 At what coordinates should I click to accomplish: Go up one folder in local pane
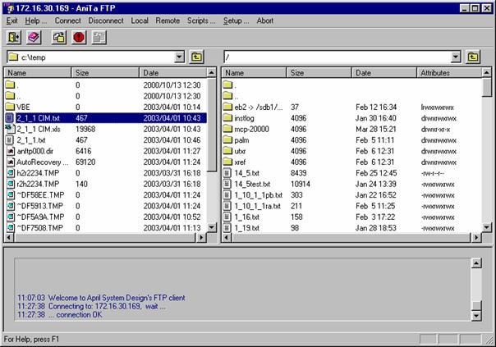point(197,57)
